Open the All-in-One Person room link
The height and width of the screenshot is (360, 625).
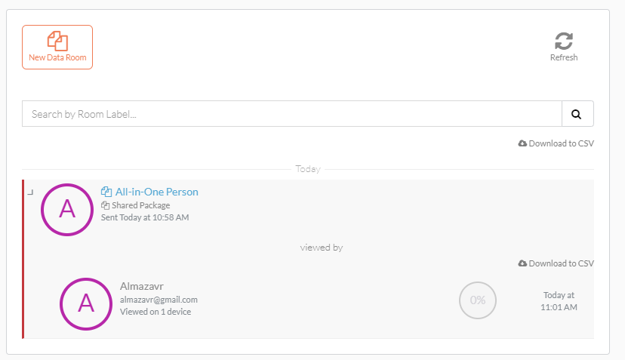coord(157,192)
